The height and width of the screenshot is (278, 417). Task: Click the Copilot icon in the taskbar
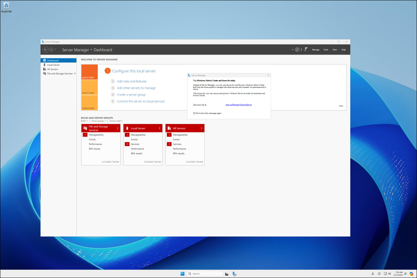click(411, 273)
